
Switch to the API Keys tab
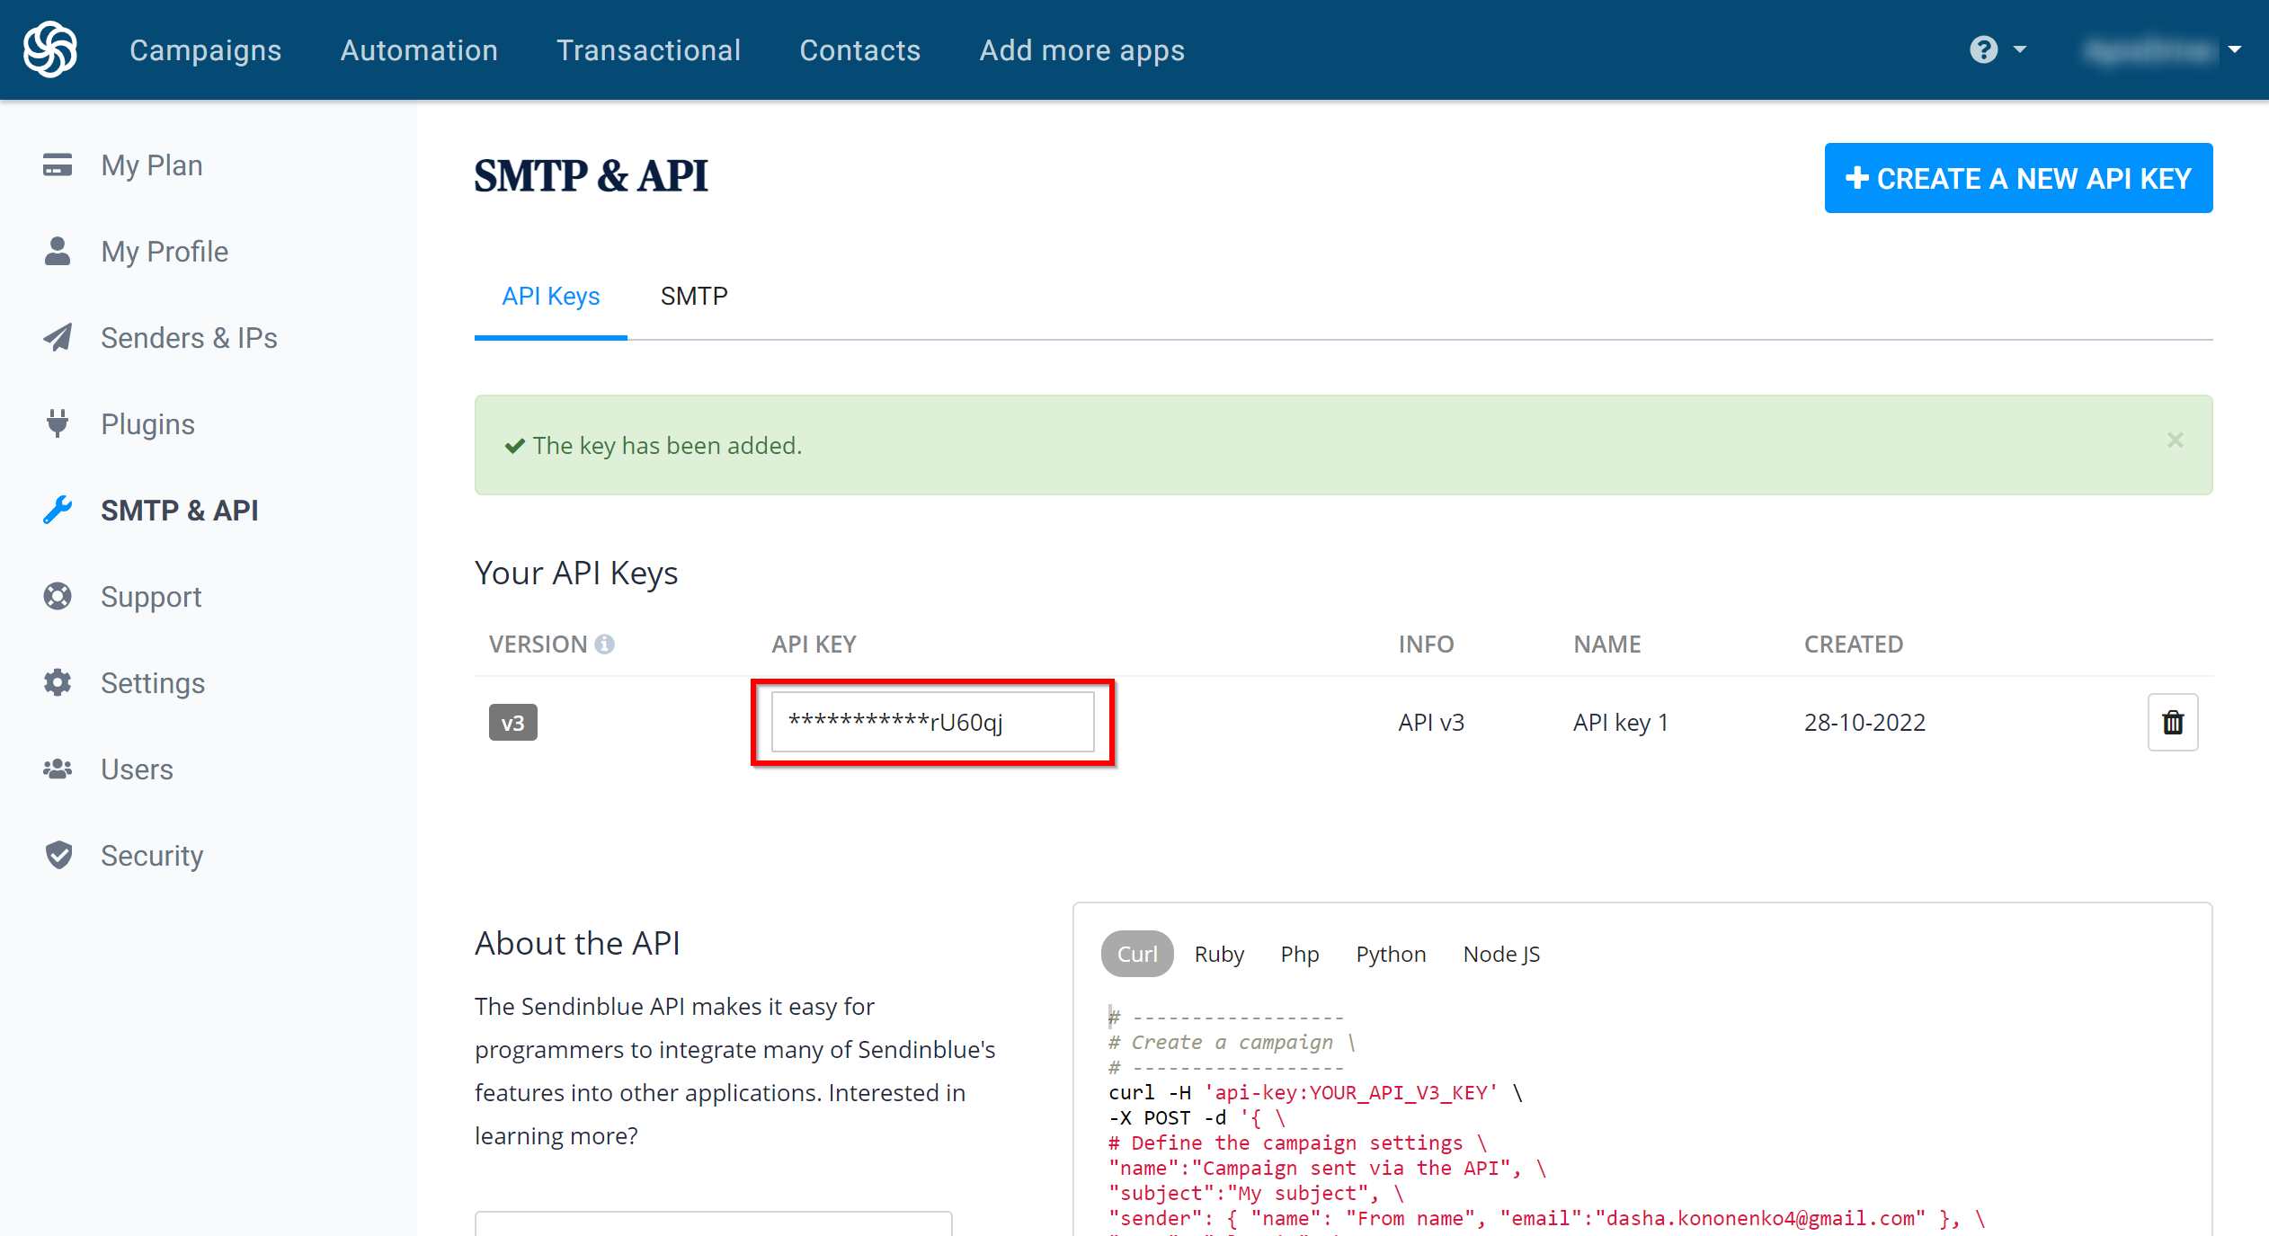coord(550,297)
